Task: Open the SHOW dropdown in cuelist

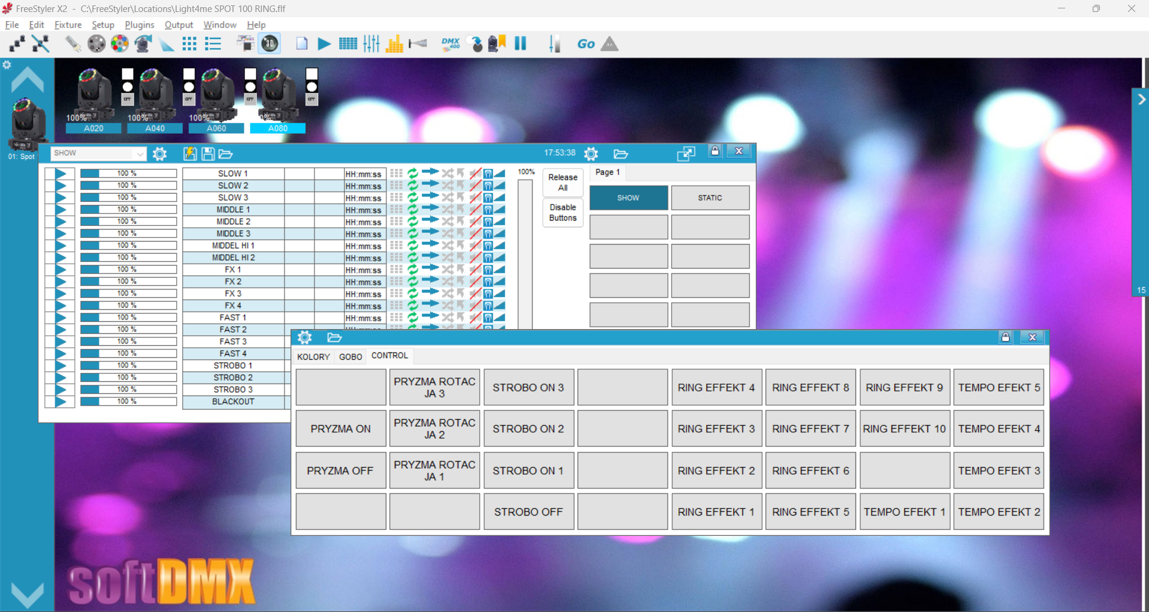Action: (98, 153)
